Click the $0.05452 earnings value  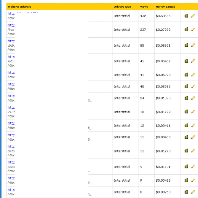[163, 61]
